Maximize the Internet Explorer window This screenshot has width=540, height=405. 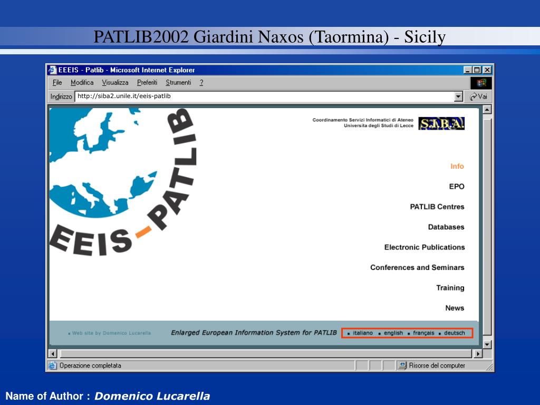tap(477, 70)
